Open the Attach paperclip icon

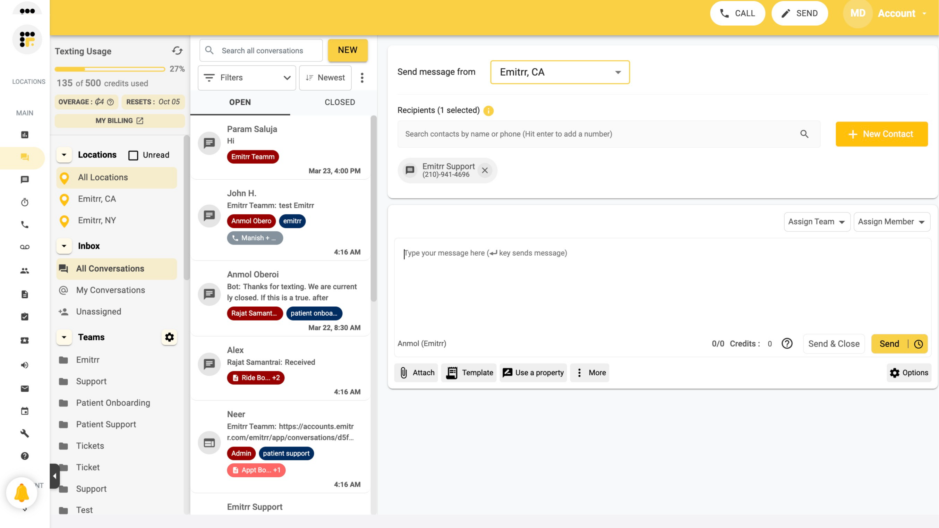[404, 373]
